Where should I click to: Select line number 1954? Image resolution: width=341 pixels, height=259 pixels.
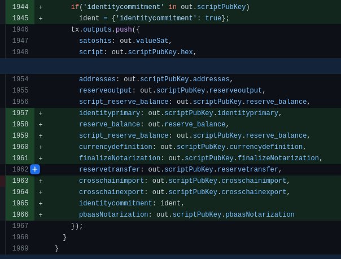point(20,79)
